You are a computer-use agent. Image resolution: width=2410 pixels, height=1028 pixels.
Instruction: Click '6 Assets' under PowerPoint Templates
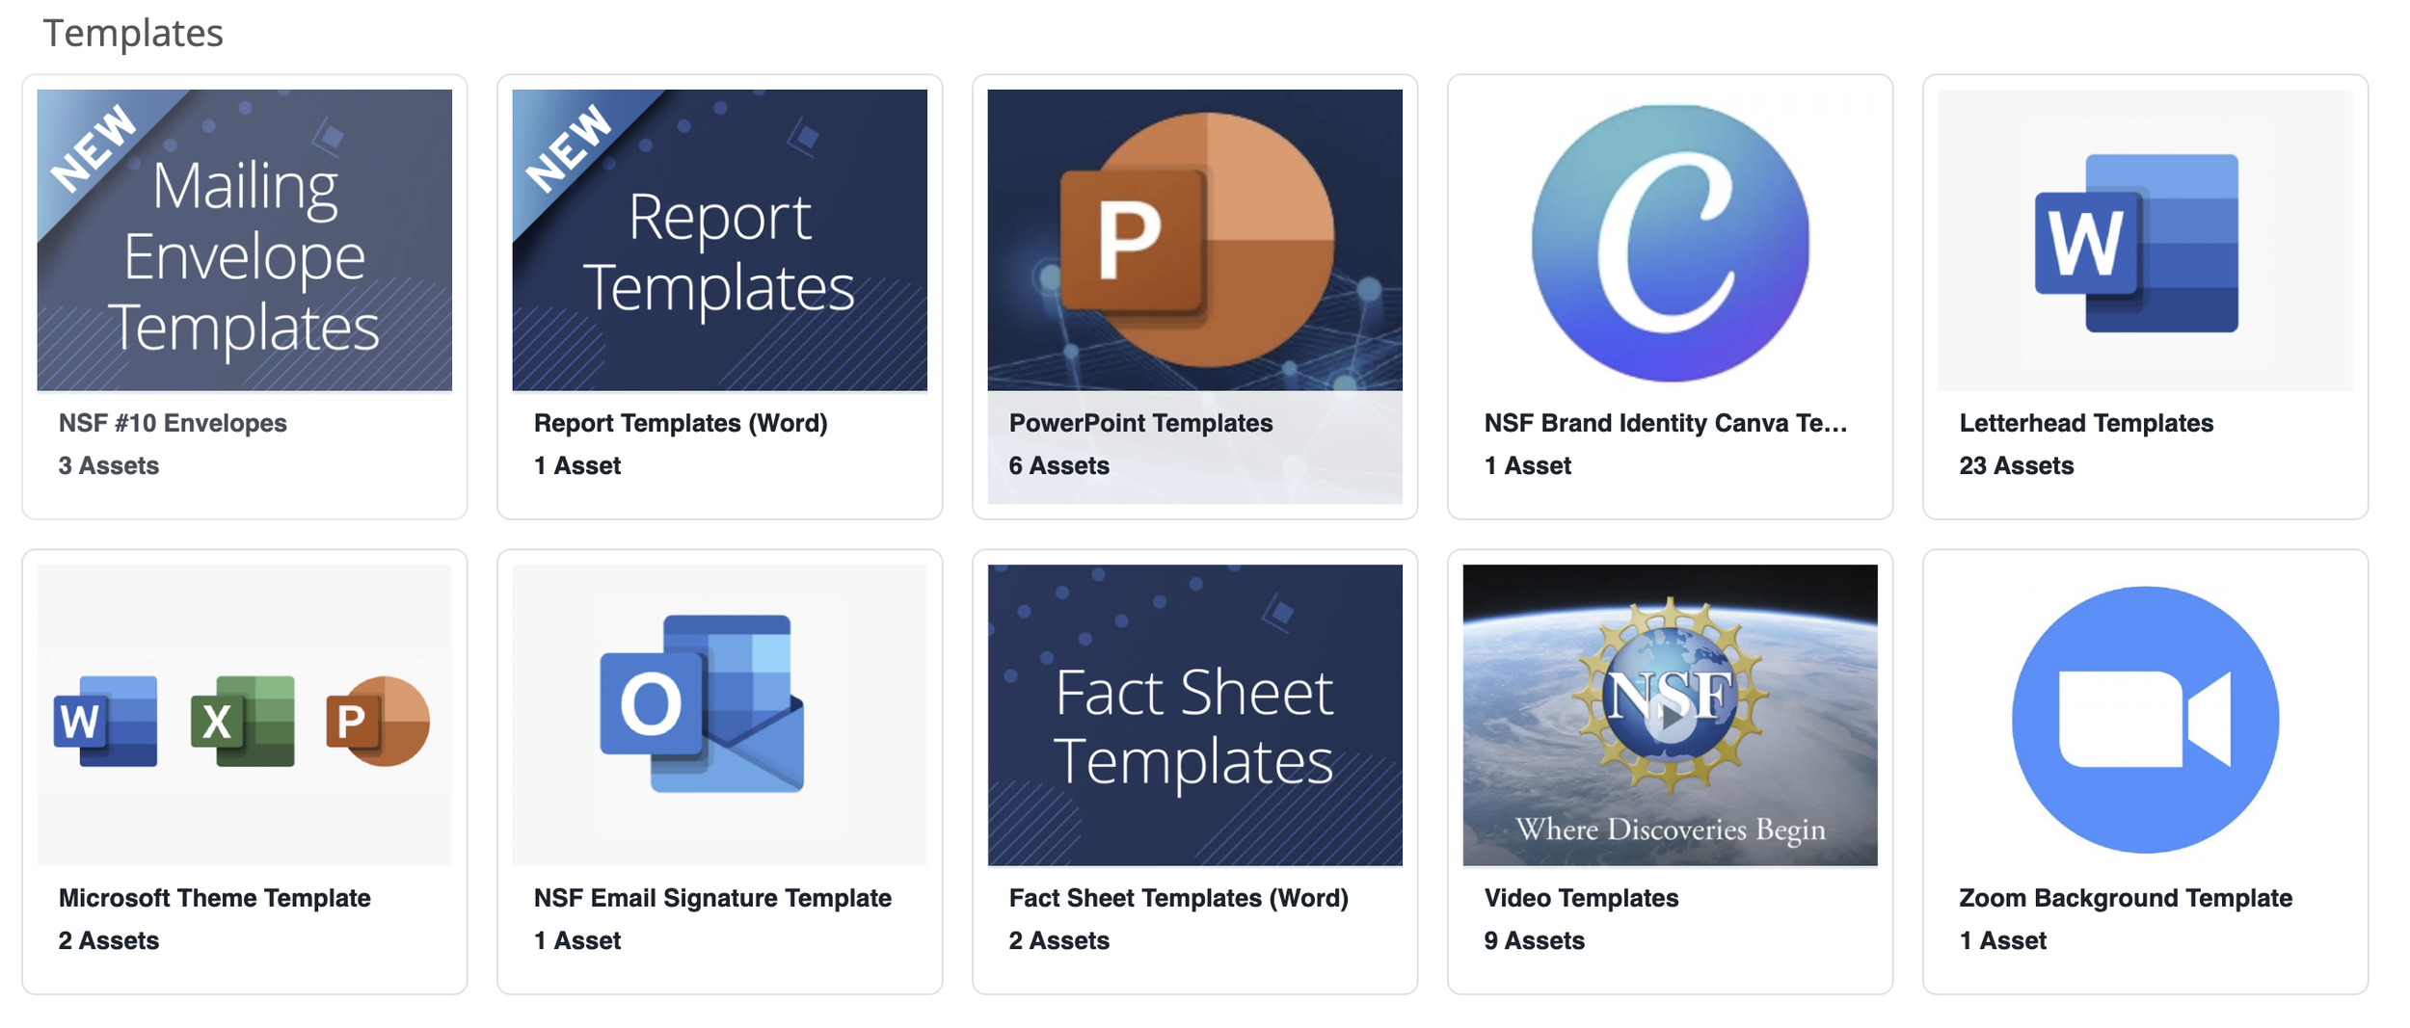click(1058, 465)
